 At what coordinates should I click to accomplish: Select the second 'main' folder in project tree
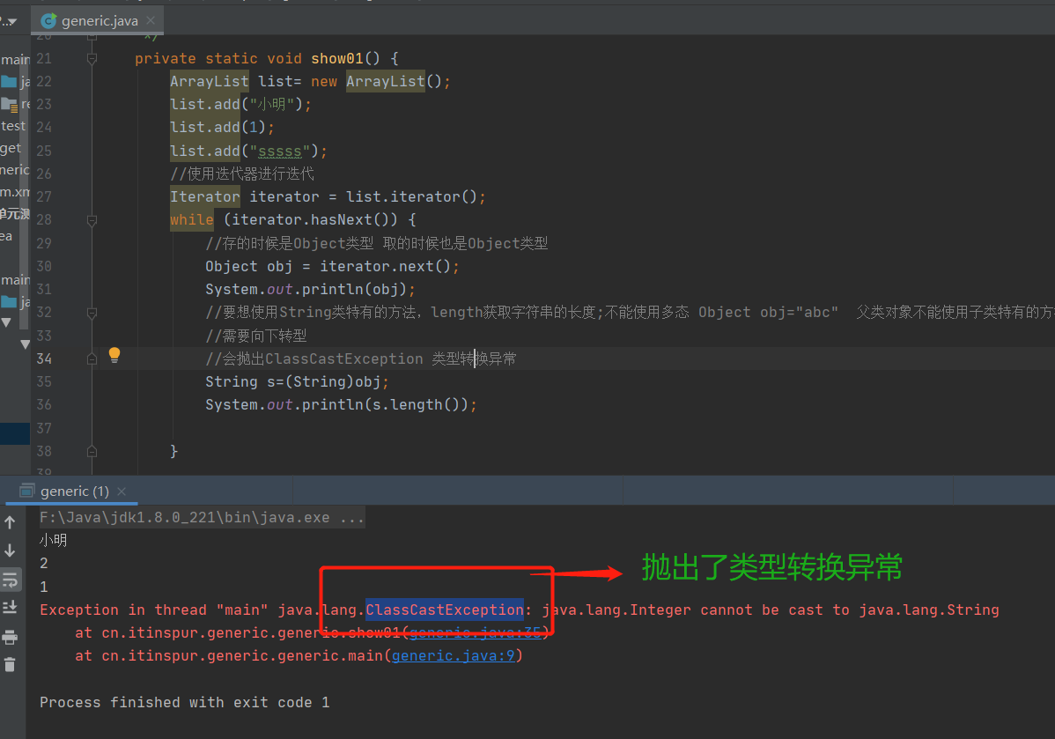coord(16,279)
